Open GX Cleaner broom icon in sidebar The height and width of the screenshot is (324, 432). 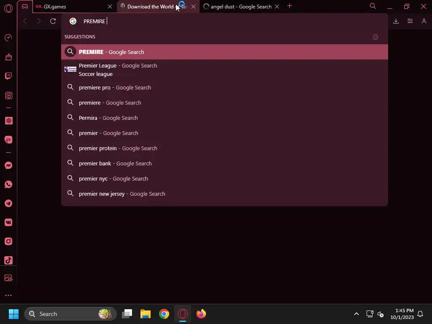point(8,57)
